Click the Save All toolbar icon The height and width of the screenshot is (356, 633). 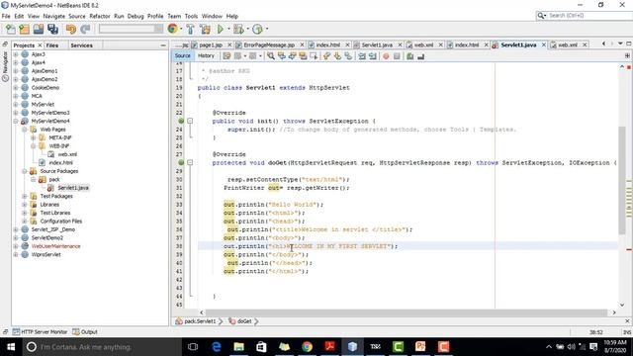52,29
